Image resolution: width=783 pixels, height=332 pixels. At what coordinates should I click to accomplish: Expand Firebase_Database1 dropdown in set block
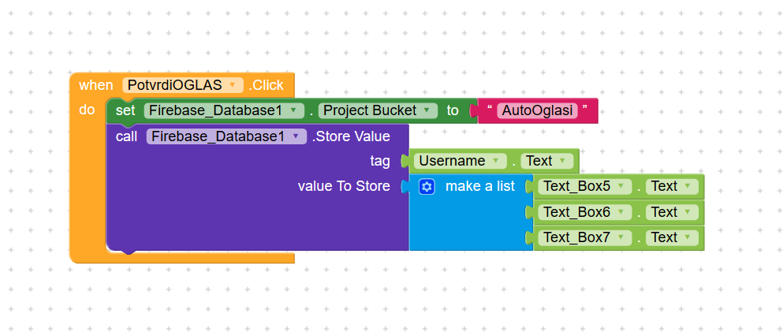tap(293, 110)
